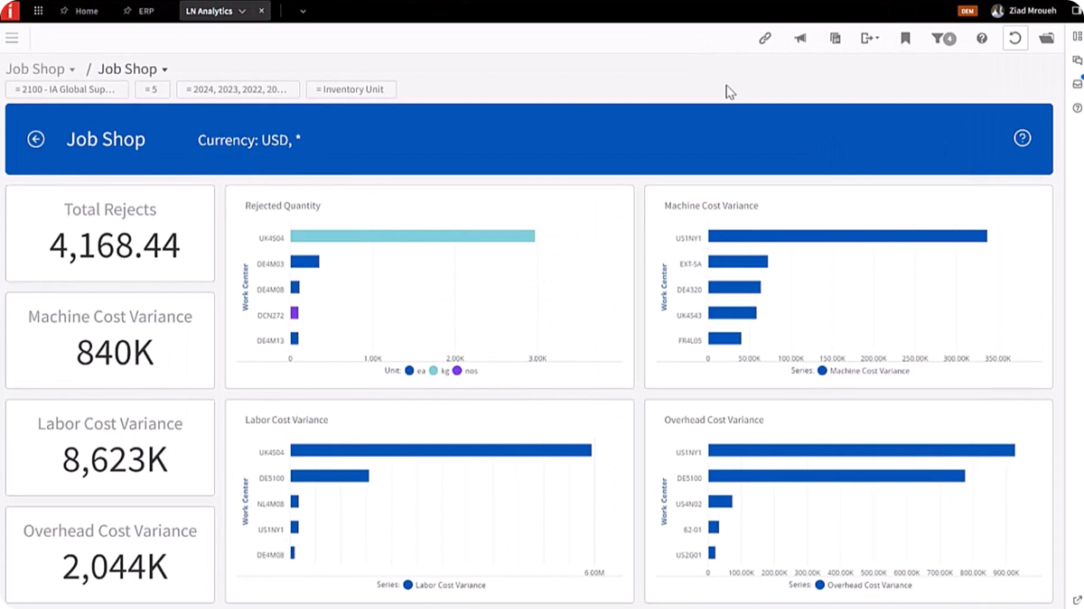Open the Total Rejects KPI tile
Image resolution: width=1084 pixels, height=609 pixels.
coord(110,234)
